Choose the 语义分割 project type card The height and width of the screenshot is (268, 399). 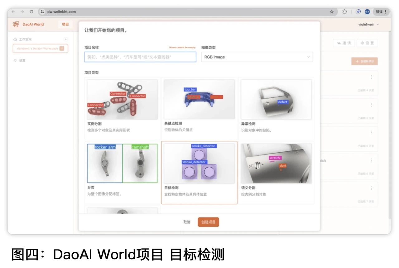point(276,173)
